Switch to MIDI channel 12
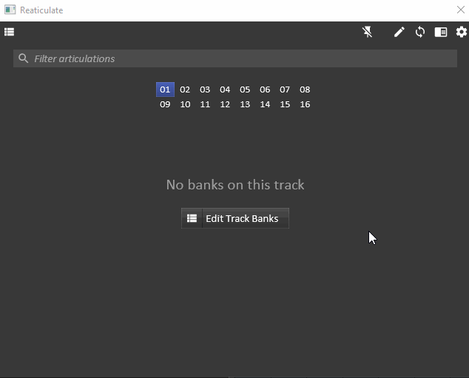 (225, 104)
